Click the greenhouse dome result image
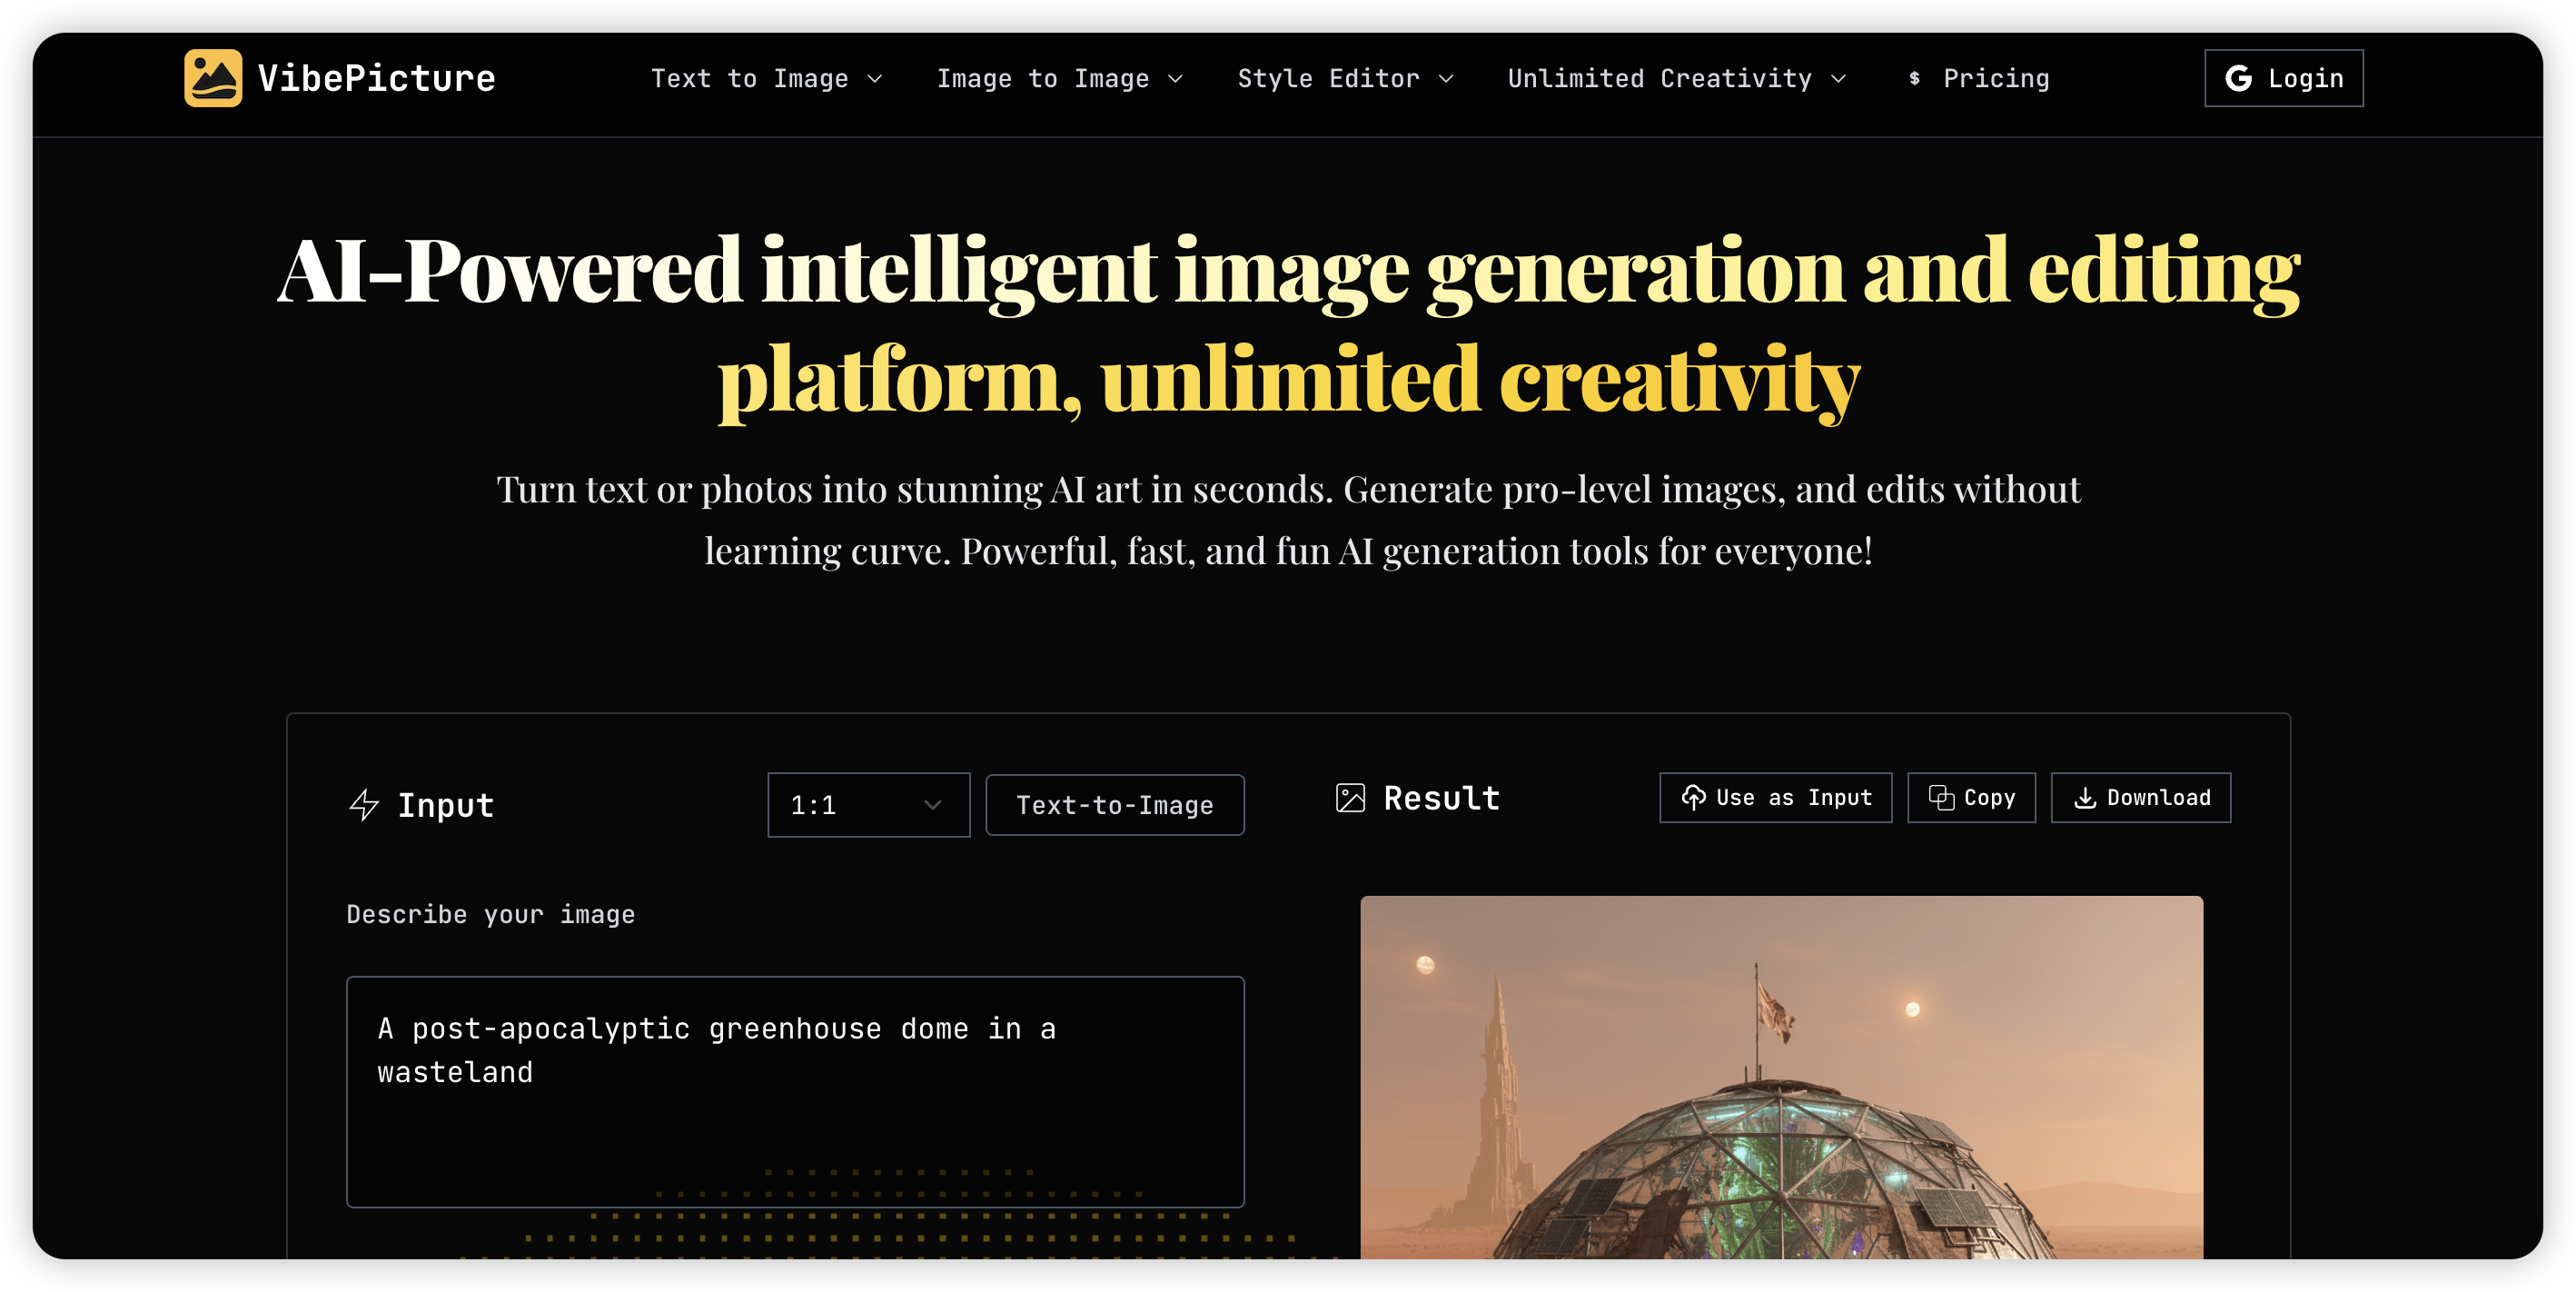The width and height of the screenshot is (2576, 1292). pyautogui.click(x=1781, y=1090)
